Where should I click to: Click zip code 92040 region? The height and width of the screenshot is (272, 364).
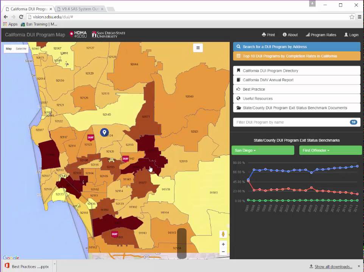190,96
